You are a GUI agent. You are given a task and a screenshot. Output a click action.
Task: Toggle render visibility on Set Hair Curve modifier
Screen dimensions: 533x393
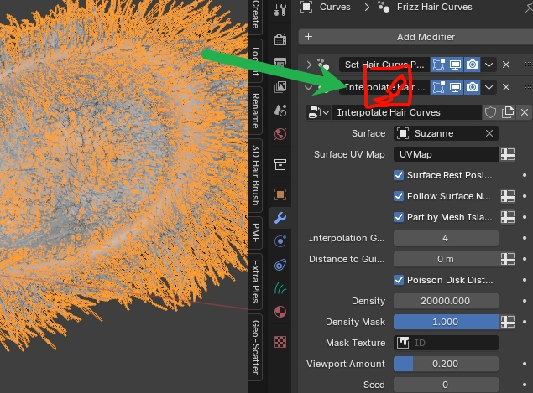point(473,65)
